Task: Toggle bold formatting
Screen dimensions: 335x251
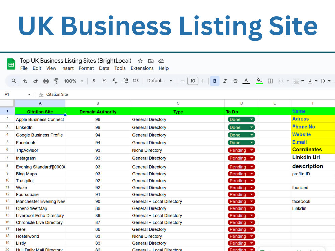Action: (215, 81)
